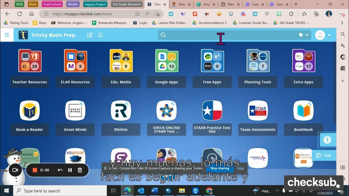Switch to the Grad School tab group
Screen dimensions: 349x196
tap(52, 4)
